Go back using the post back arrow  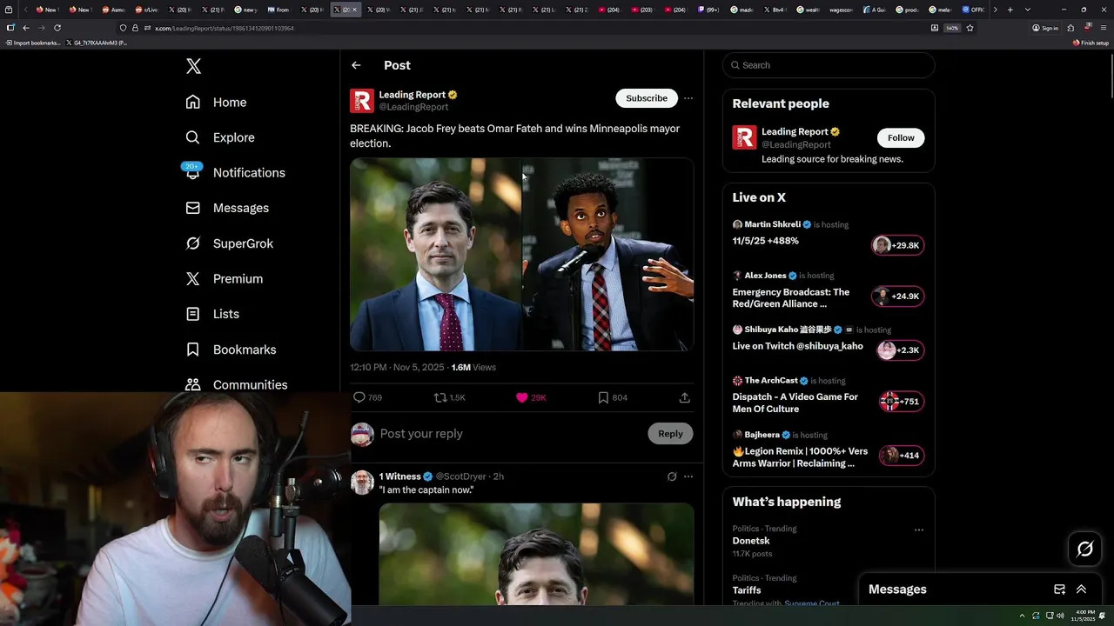[356, 65]
